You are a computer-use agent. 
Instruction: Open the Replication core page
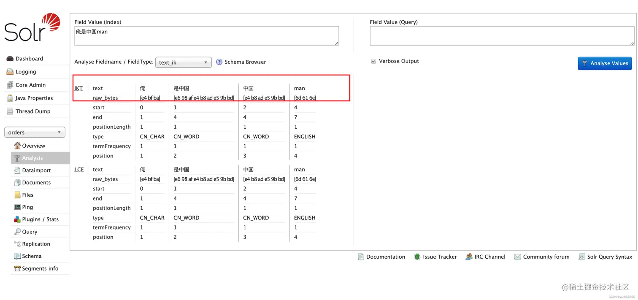click(36, 244)
